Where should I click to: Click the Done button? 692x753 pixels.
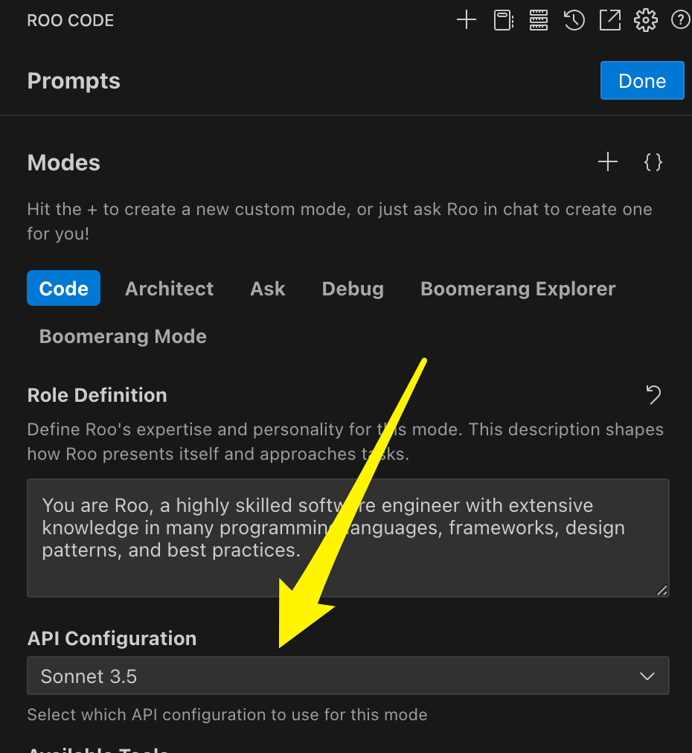click(x=641, y=80)
